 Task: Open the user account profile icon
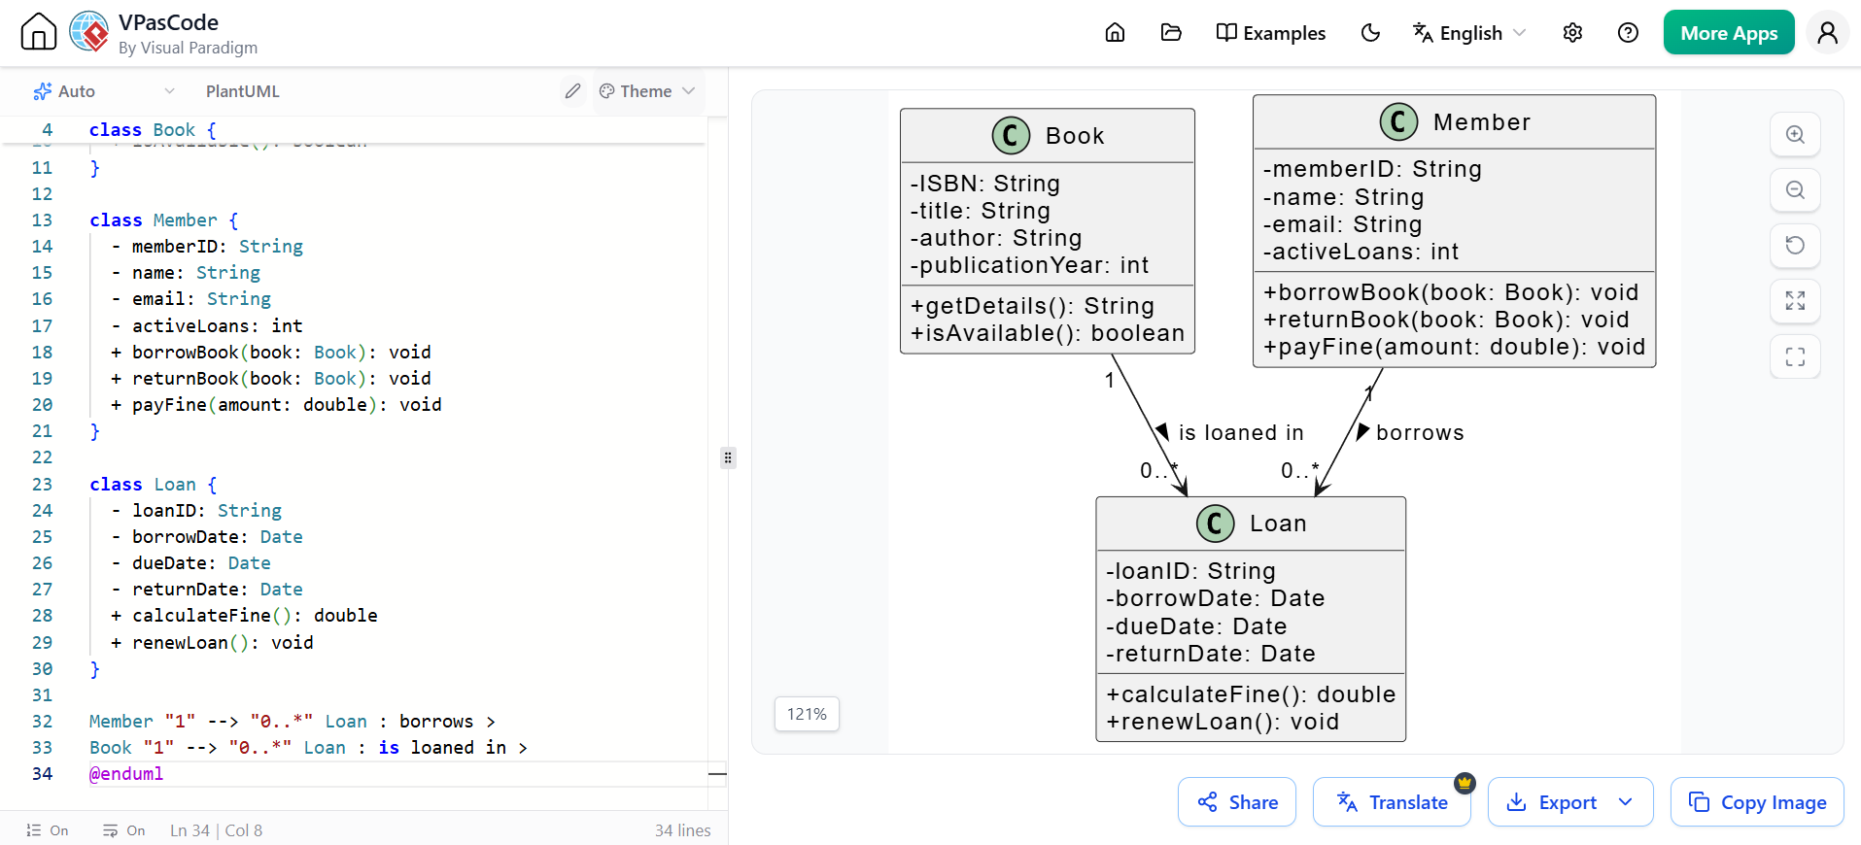tap(1828, 33)
